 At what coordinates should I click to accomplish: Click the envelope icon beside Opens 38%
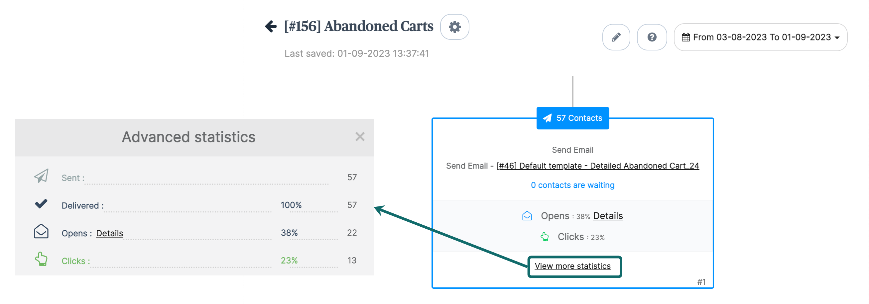pos(527,216)
